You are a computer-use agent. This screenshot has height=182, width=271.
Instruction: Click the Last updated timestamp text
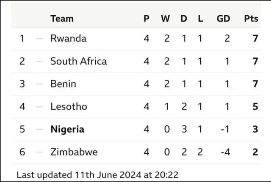pyautogui.click(x=97, y=174)
